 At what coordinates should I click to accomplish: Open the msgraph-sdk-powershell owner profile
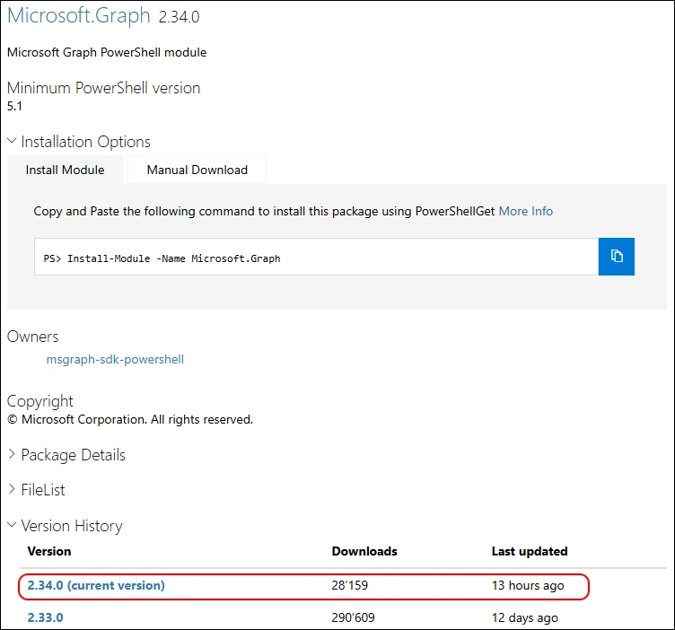tap(115, 359)
